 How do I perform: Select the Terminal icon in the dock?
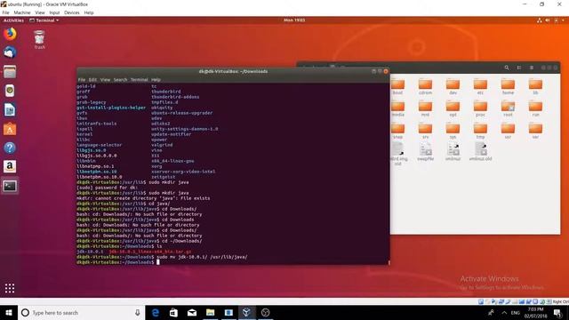(x=10, y=186)
